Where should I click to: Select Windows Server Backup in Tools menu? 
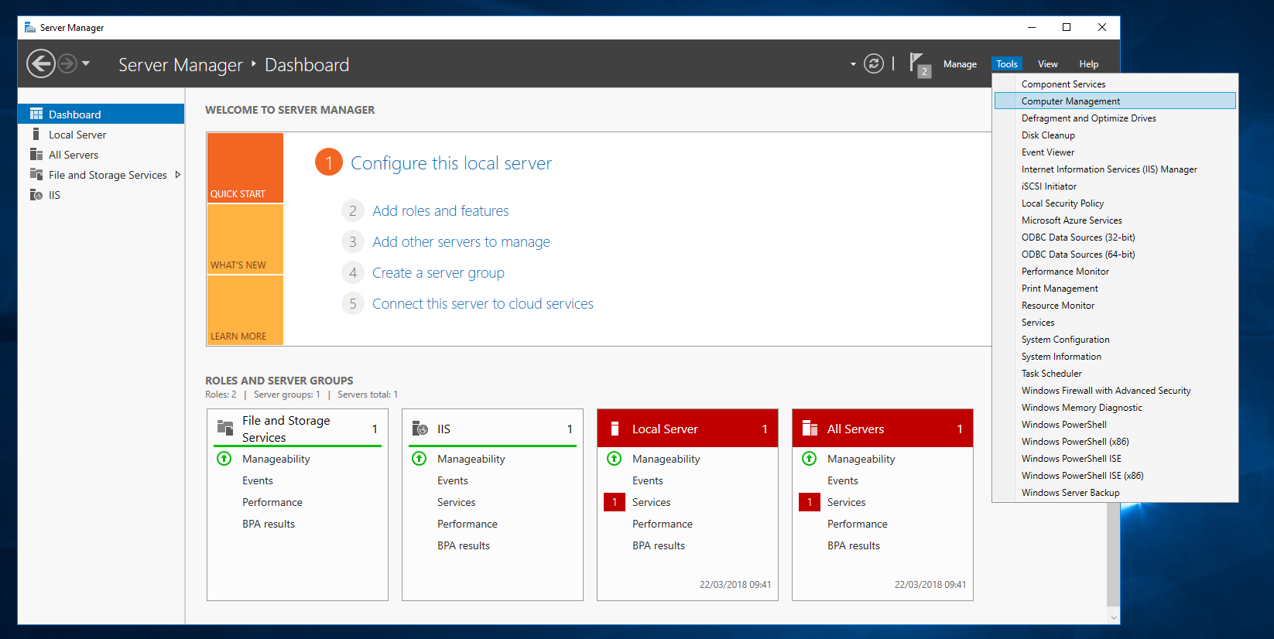pos(1115,493)
